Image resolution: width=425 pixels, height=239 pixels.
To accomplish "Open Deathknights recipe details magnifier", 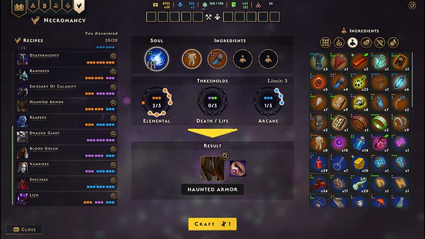I will point(113,56).
